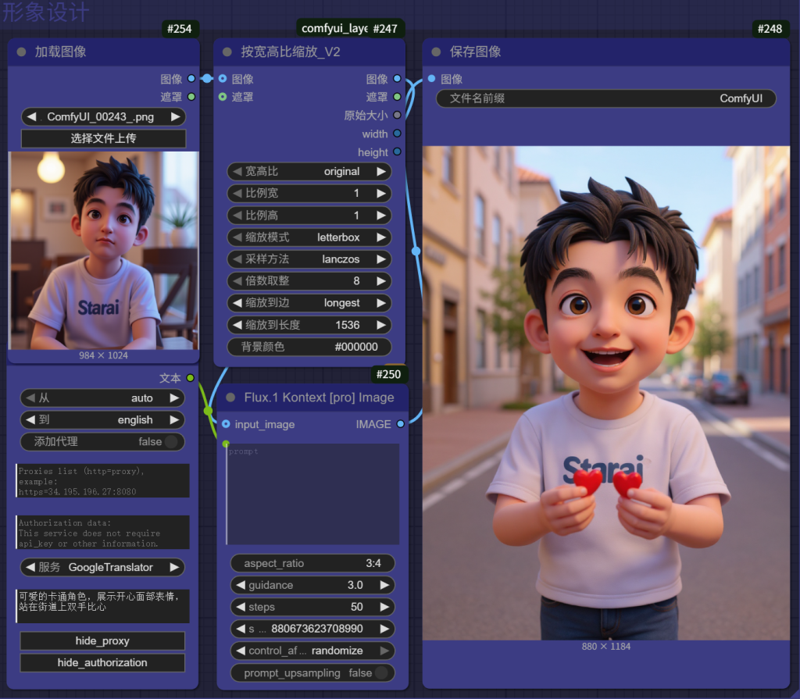Click the 遮罩 output port on 按宽高比缩放_V2 node

pyautogui.click(x=397, y=96)
